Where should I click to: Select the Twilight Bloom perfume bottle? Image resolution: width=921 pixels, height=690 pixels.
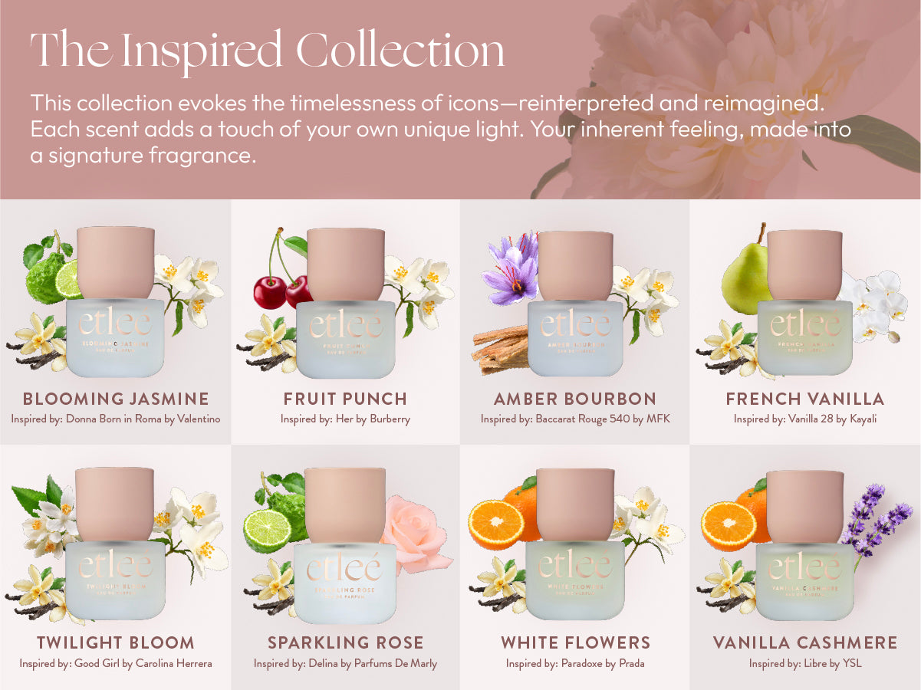[115, 545]
